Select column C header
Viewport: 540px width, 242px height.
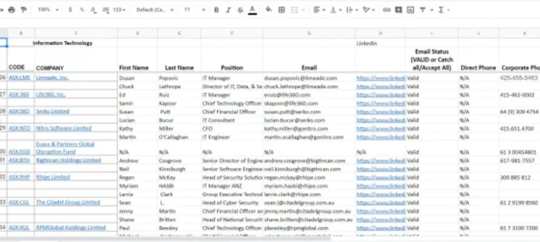pyautogui.click(x=76, y=33)
